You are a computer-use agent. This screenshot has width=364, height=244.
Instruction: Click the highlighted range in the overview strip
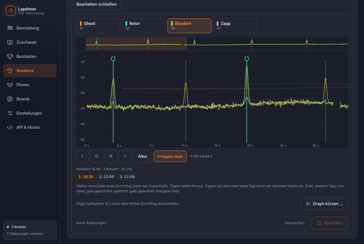[136, 43]
